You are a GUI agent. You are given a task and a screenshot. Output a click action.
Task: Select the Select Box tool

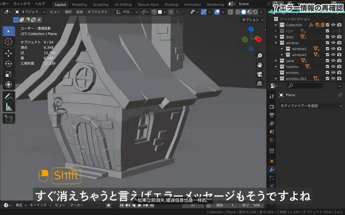(9, 31)
